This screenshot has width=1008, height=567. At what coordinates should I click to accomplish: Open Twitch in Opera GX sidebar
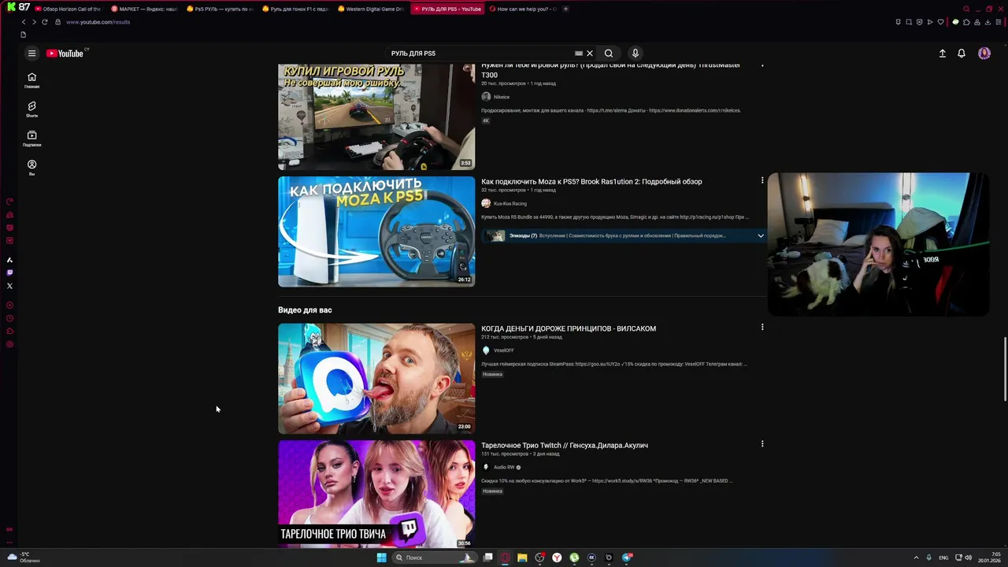point(9,272)
